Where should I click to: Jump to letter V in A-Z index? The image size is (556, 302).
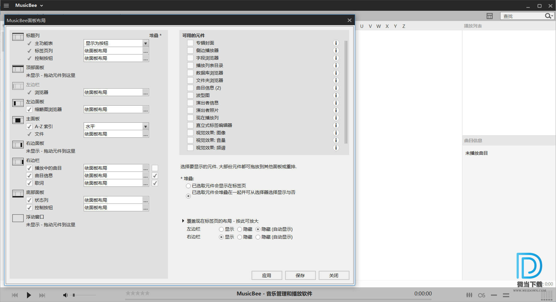coord(370,26)
